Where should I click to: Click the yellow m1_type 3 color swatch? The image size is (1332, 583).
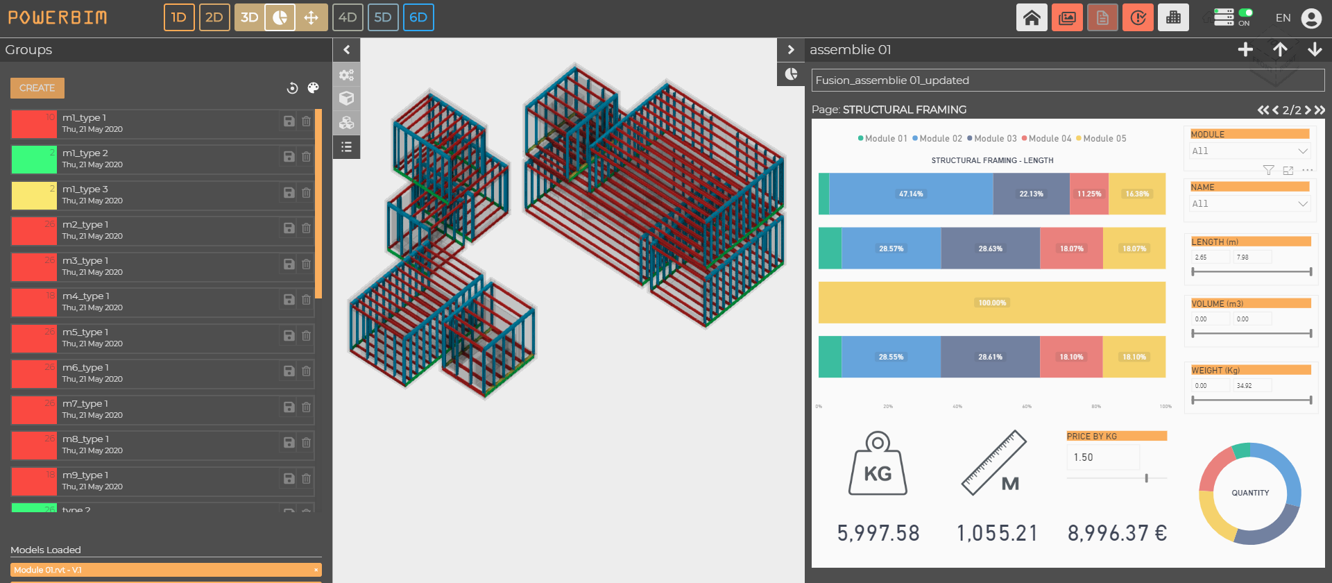pos(34,195)
